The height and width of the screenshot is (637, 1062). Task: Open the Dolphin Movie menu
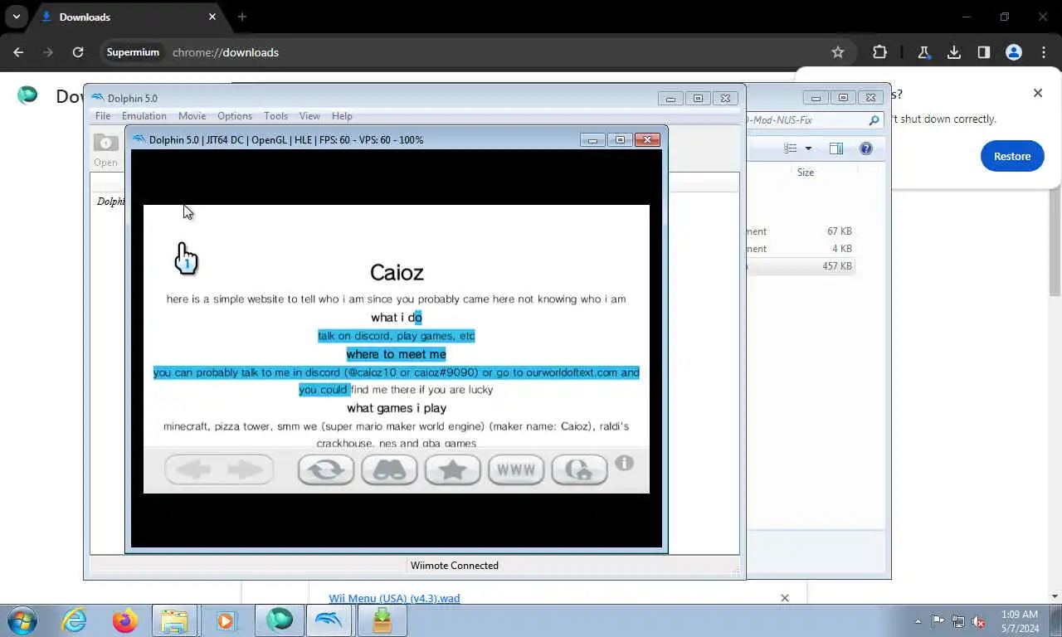192,116
